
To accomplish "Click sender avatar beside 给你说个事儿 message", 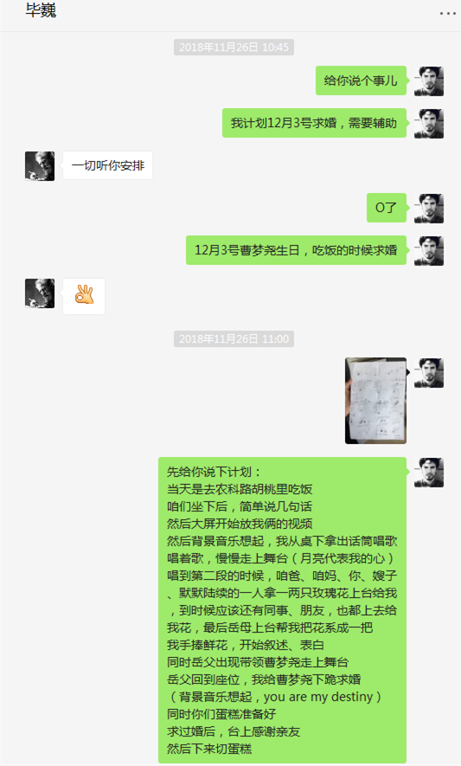I will tap(429, 81).
